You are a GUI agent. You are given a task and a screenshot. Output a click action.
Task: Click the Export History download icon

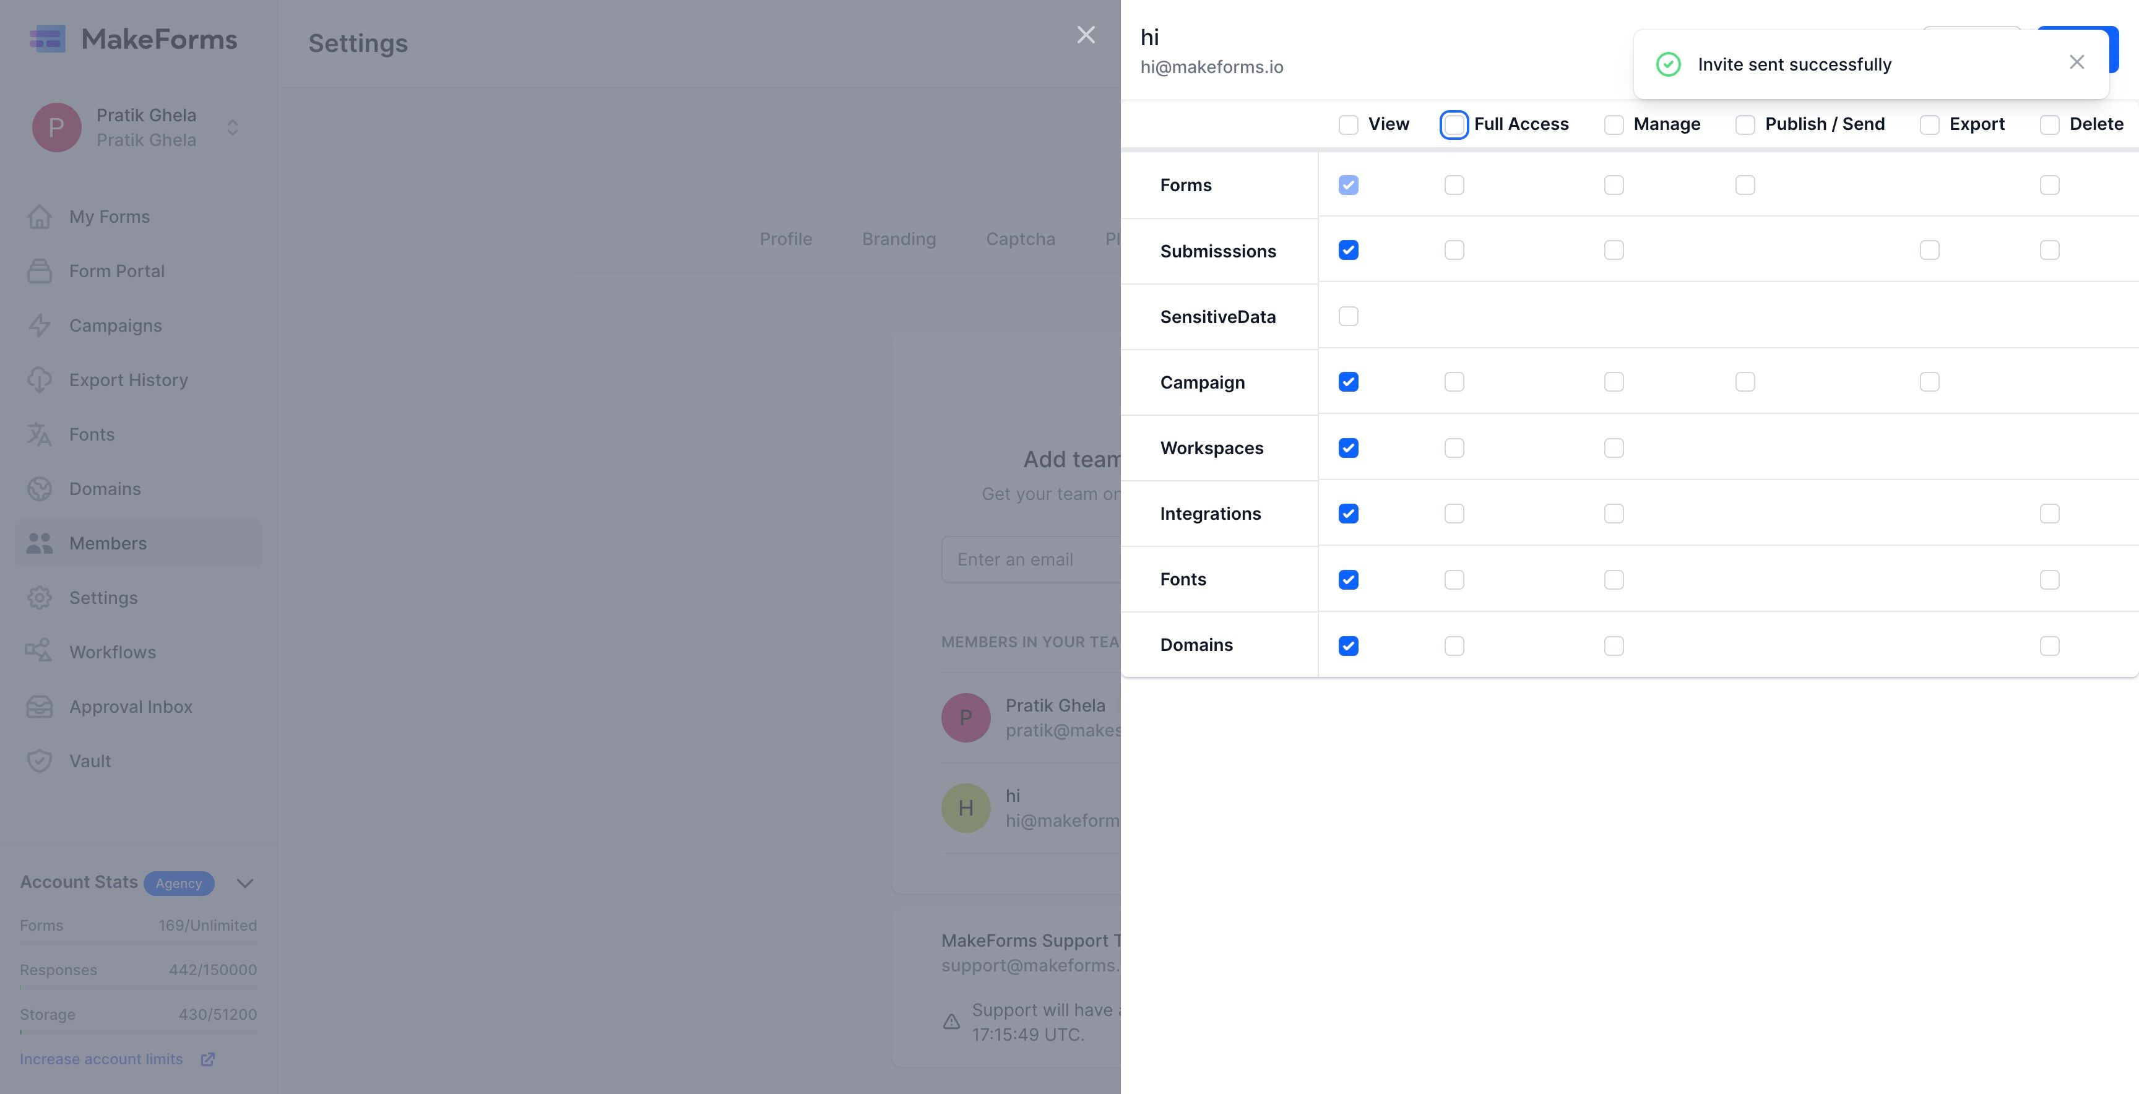click(x=39, y=380)
